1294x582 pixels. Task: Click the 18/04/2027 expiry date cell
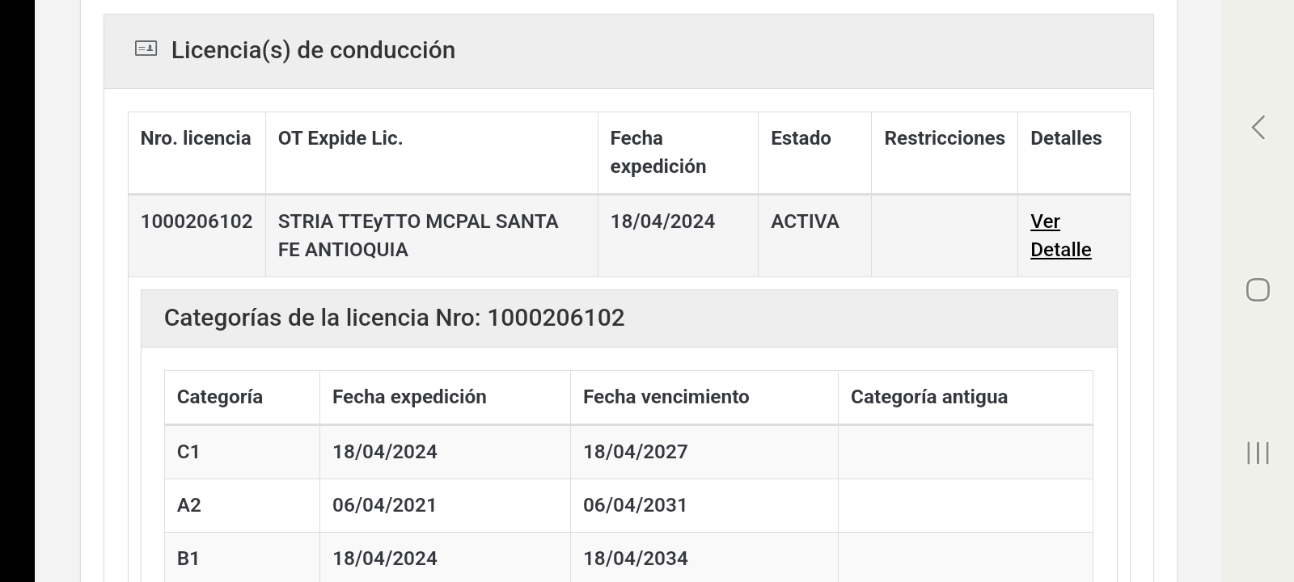point(635,452)
